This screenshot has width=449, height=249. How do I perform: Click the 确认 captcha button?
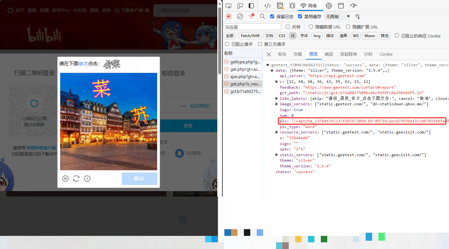point(139,179)
